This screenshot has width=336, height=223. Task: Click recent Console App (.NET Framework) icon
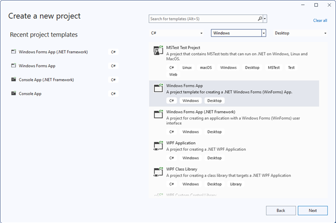click(13, 79)
